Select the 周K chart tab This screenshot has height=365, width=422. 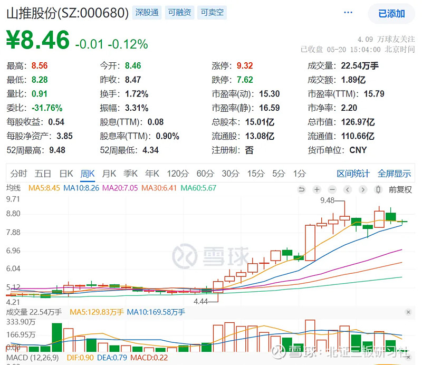tap(88, 174)
